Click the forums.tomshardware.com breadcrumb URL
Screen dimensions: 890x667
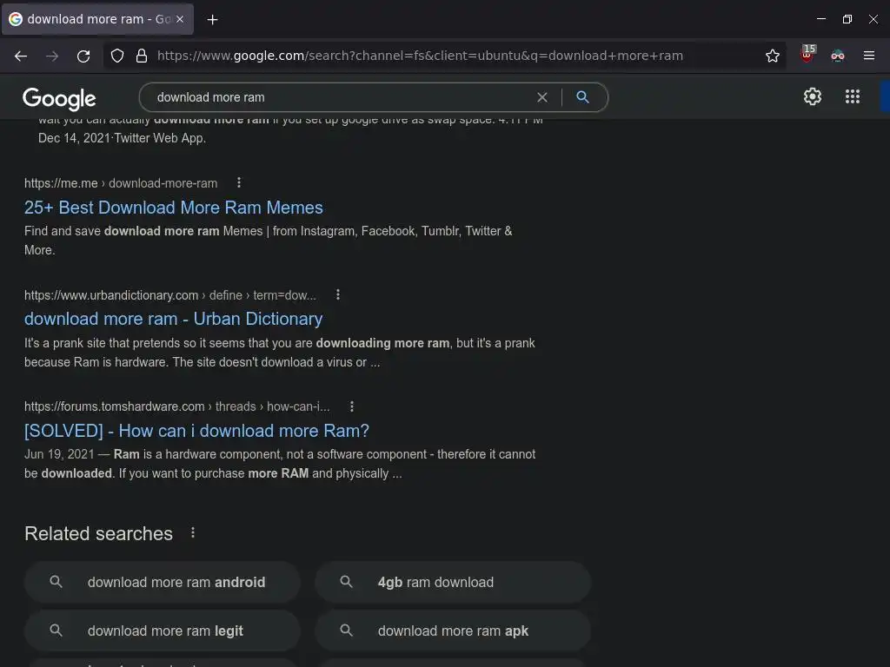point(177,406)
